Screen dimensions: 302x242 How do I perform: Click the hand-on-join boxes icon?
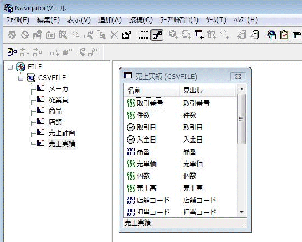[67, 52]
